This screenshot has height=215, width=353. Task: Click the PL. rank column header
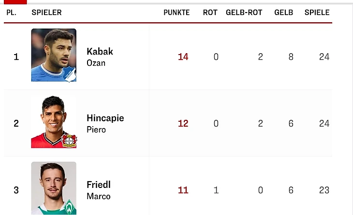(x=11, y=13)
